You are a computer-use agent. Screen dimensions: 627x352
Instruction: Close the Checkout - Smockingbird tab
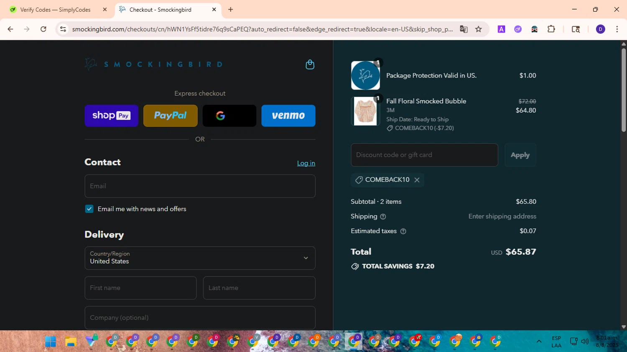tap(214, 10)
